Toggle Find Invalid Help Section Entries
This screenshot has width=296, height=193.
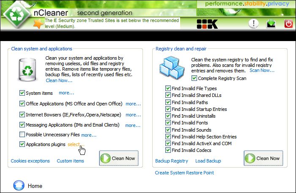point(168,137)
